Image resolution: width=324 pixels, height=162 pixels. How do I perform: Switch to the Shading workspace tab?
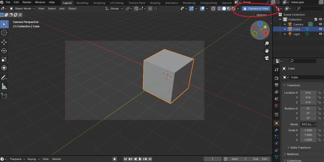(155, 3)
